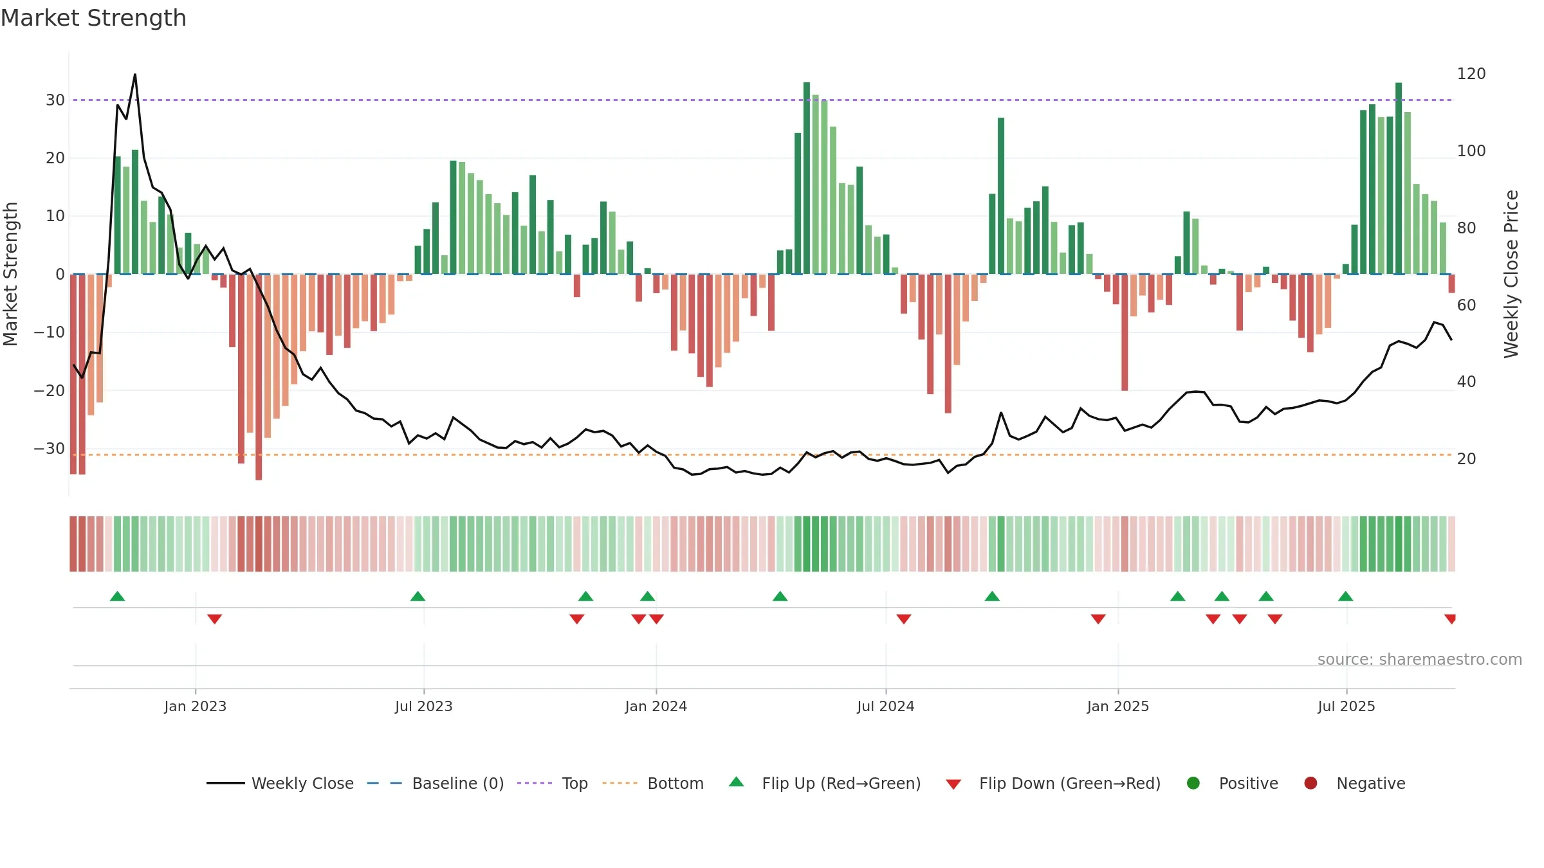
Task: Click the flip-up triangle just before Jul 2023
Action: click(418, 596)
